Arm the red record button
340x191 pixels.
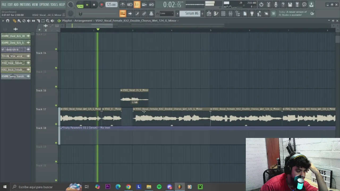pyautogui.click(x=101, y=5)
